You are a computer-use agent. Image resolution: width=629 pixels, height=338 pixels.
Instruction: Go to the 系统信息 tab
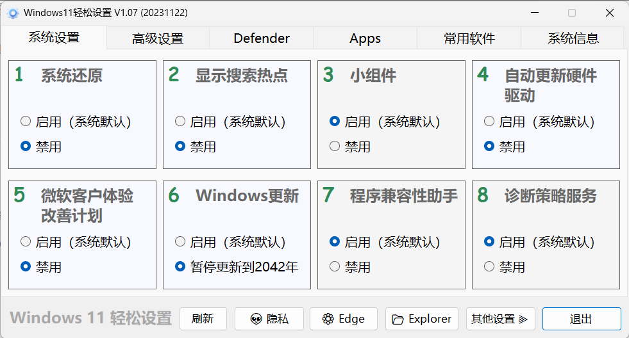coord(573,38)
